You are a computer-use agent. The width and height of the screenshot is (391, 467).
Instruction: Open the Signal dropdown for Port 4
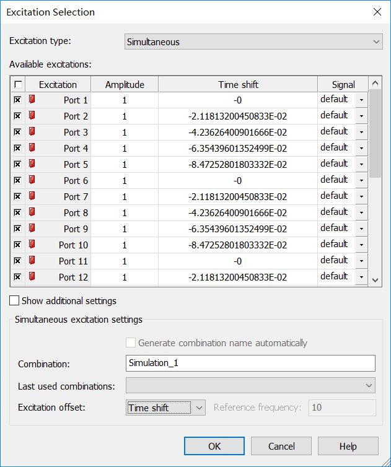click(x=361, y=148)
